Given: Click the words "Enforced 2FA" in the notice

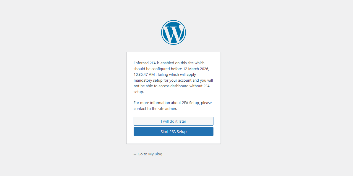Looking at the screenshot, I should tap(145, 63).
